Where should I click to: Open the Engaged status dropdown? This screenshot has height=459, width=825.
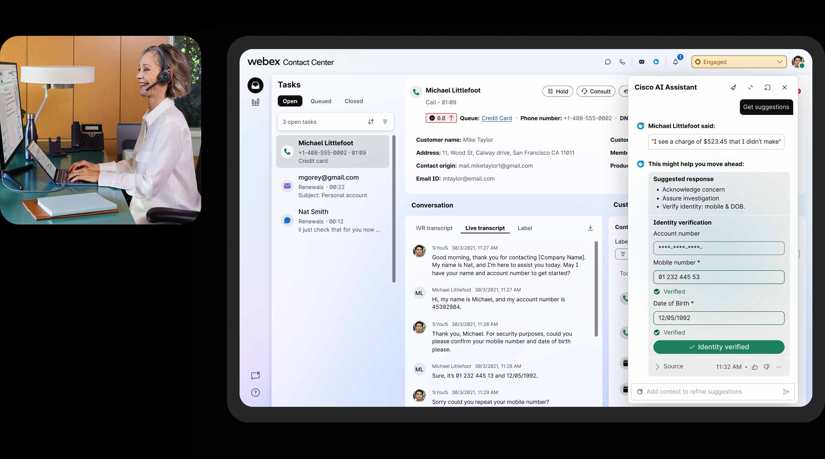click(739, 62)
